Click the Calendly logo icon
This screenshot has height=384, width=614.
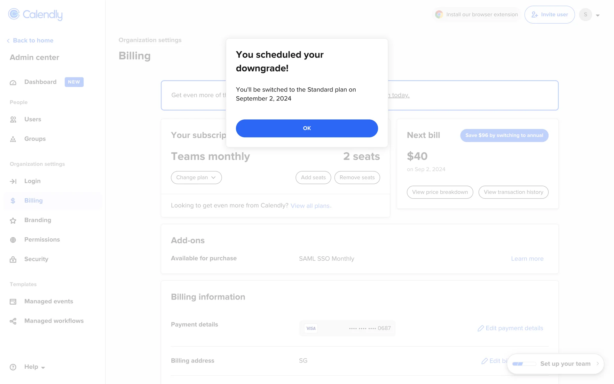point(14,14)
